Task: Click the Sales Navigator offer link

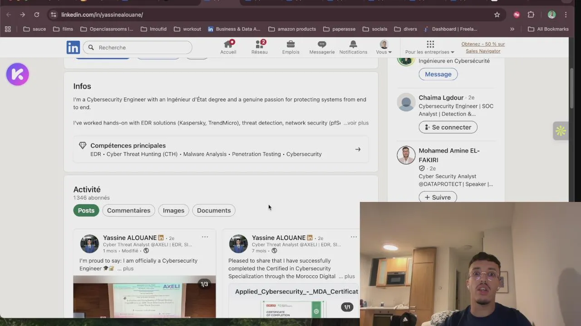Action: point(483,48)
